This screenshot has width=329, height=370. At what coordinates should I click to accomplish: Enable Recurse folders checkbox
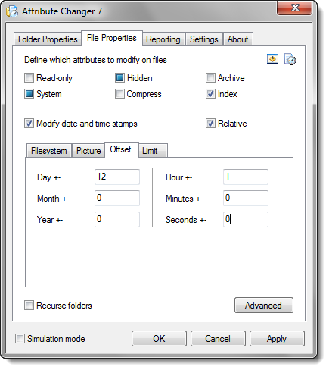click(29, 305)
